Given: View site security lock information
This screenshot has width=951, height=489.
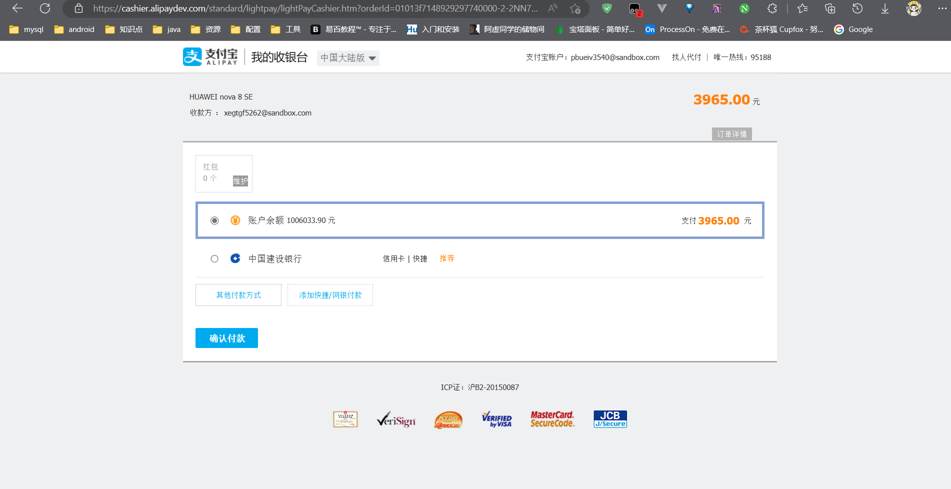Looking at the screenshot, I should pos(78,8).
